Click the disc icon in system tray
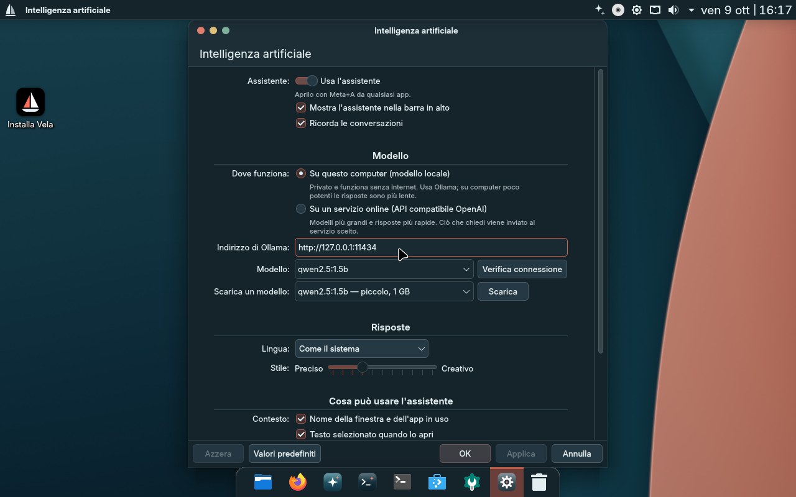The height and width of the screenshot is (497, 796). click(618, 10)
